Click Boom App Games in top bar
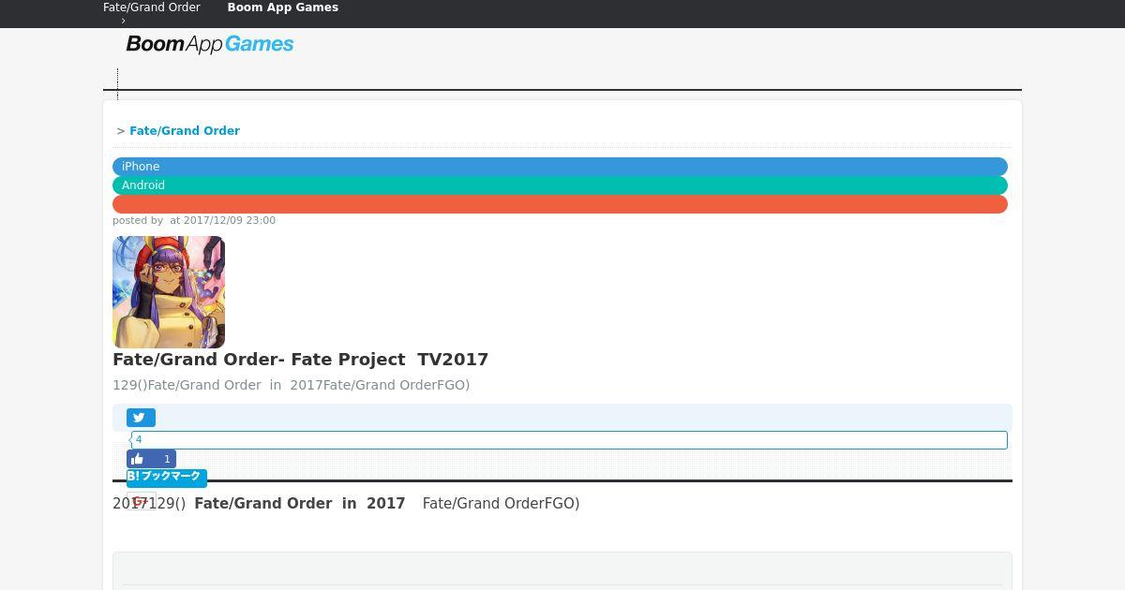1125x590 pixels. click(283, 7)
